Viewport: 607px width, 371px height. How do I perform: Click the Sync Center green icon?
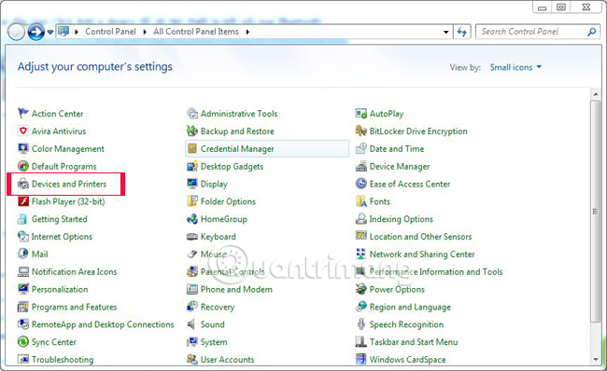(x=23, y=341)
